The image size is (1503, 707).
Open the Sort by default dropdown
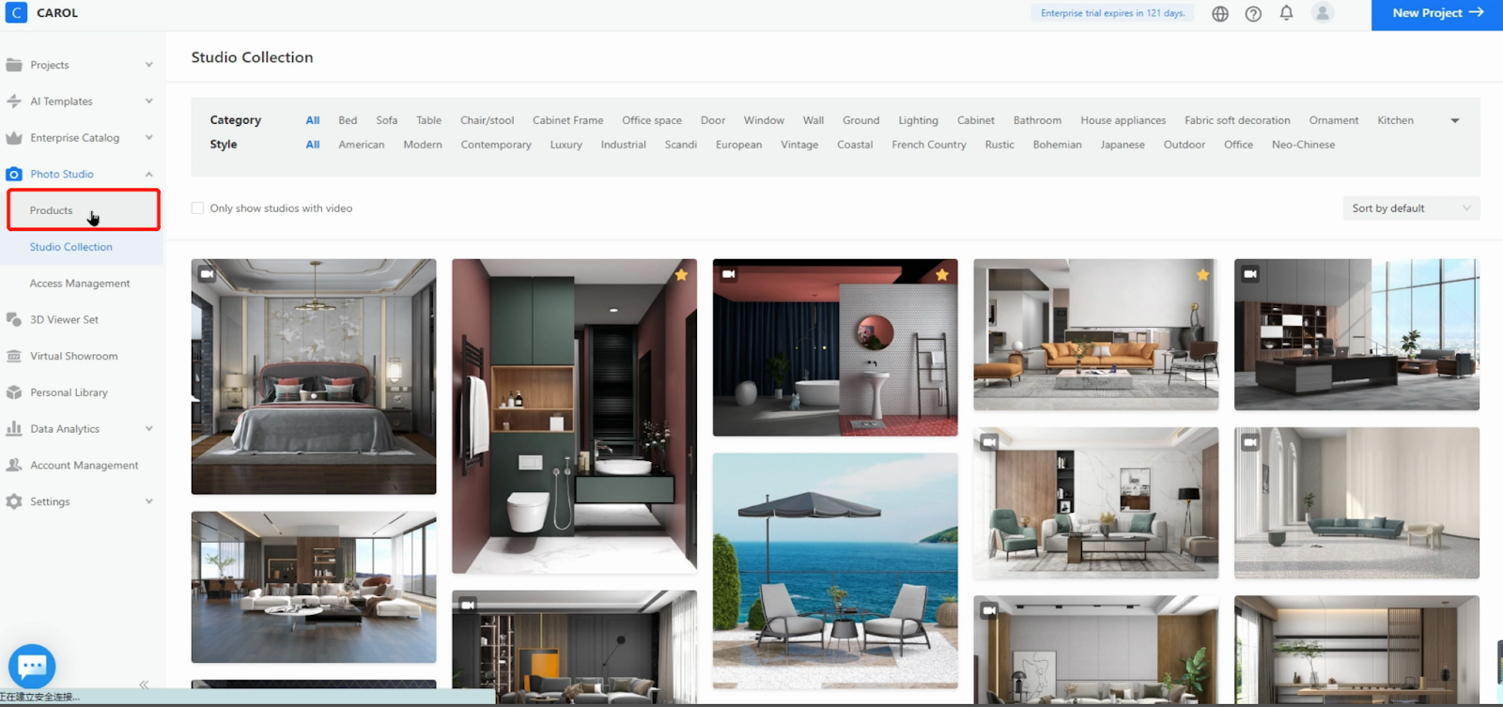pyautogui.click(x=1411, y=208)
